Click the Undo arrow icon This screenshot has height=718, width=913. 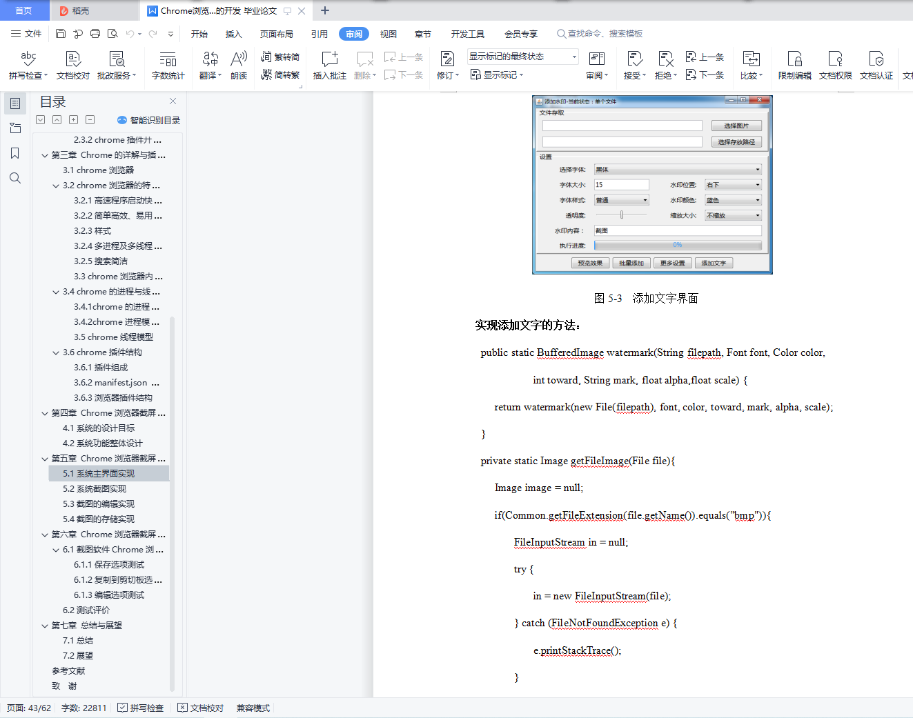[x=129, y=34]
